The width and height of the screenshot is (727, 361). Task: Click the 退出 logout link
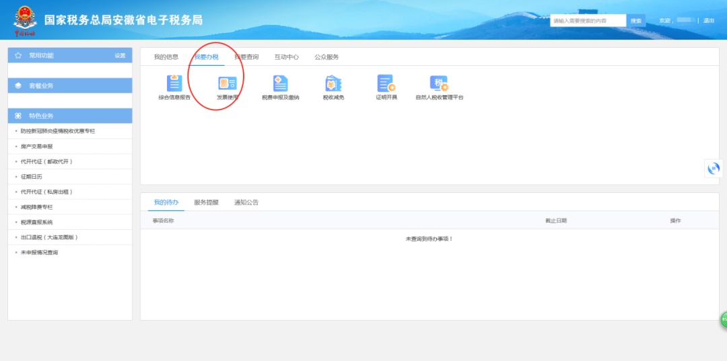click(709, 20)
